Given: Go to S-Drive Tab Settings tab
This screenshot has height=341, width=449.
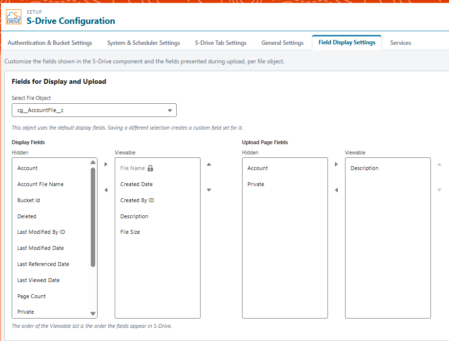Looking at the screenshot, I should [x=221, y=42].
